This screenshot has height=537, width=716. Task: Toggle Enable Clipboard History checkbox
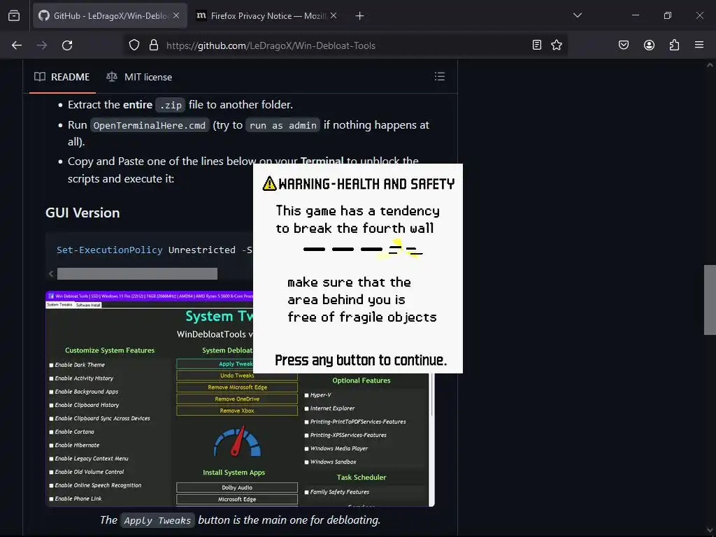tap(51, 406)
